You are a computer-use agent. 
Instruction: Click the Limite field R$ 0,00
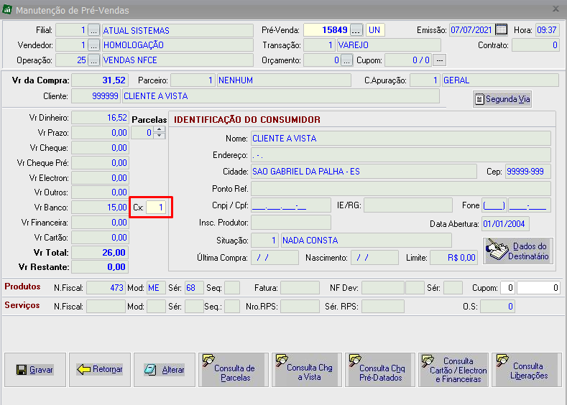[453, 258]
